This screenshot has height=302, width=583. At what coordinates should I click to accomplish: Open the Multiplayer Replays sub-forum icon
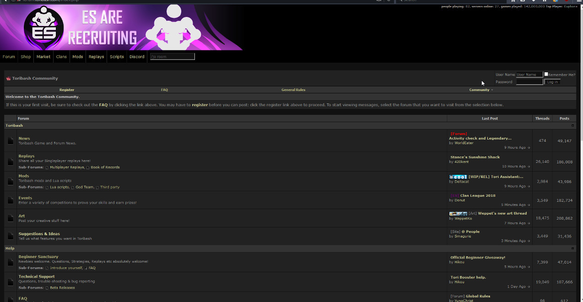point(47,167)
